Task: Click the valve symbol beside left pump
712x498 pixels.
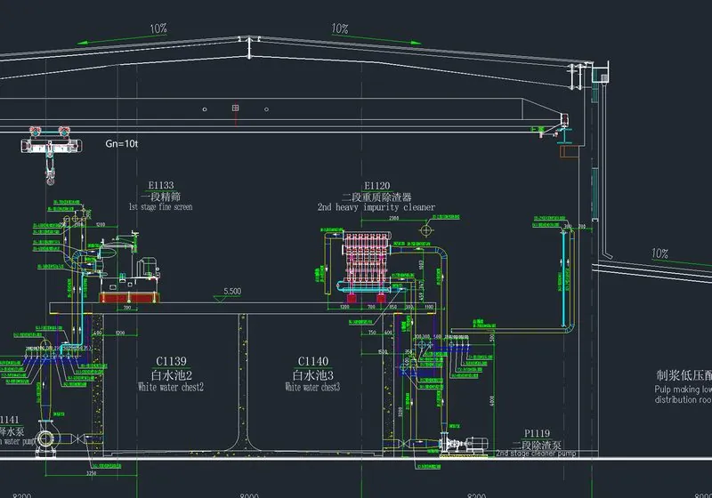Action: [x=78, y=438]
